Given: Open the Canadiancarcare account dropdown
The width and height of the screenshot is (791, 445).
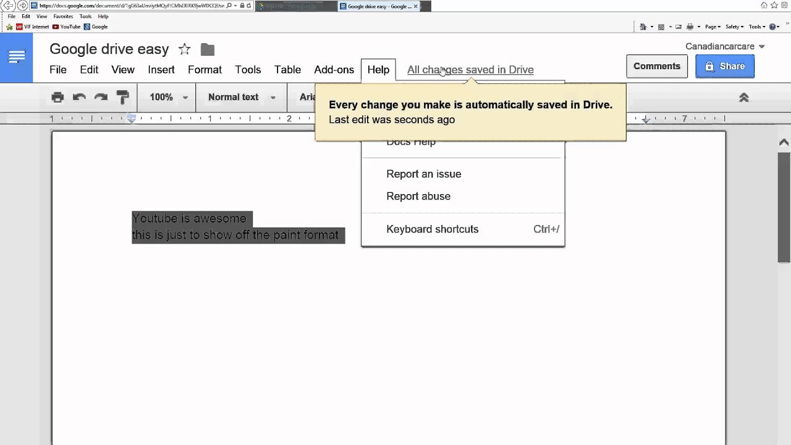Looking at the screenshot, I should point(725,46).
